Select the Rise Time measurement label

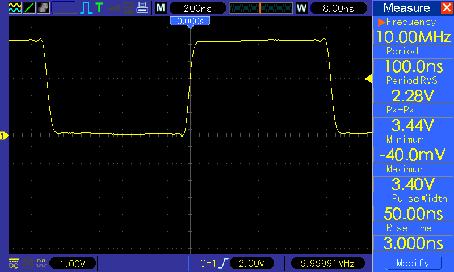(x=409, y=228)
